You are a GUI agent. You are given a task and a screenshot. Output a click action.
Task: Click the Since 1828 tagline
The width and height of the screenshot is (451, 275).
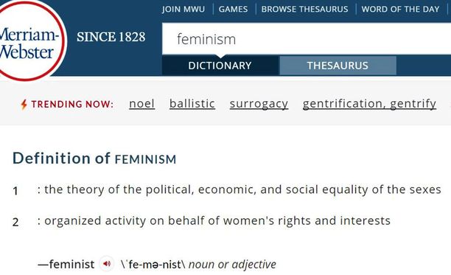[111, 37]
